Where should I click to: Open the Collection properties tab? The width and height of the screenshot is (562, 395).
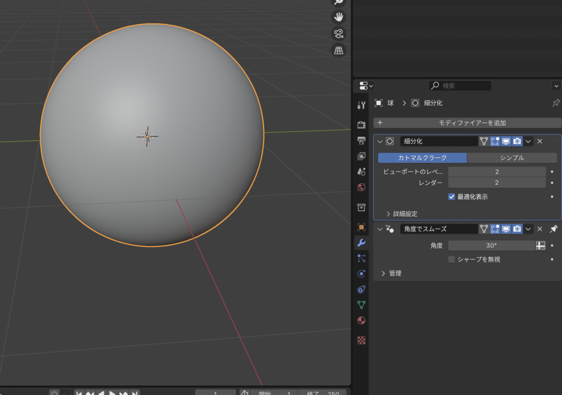361,207
